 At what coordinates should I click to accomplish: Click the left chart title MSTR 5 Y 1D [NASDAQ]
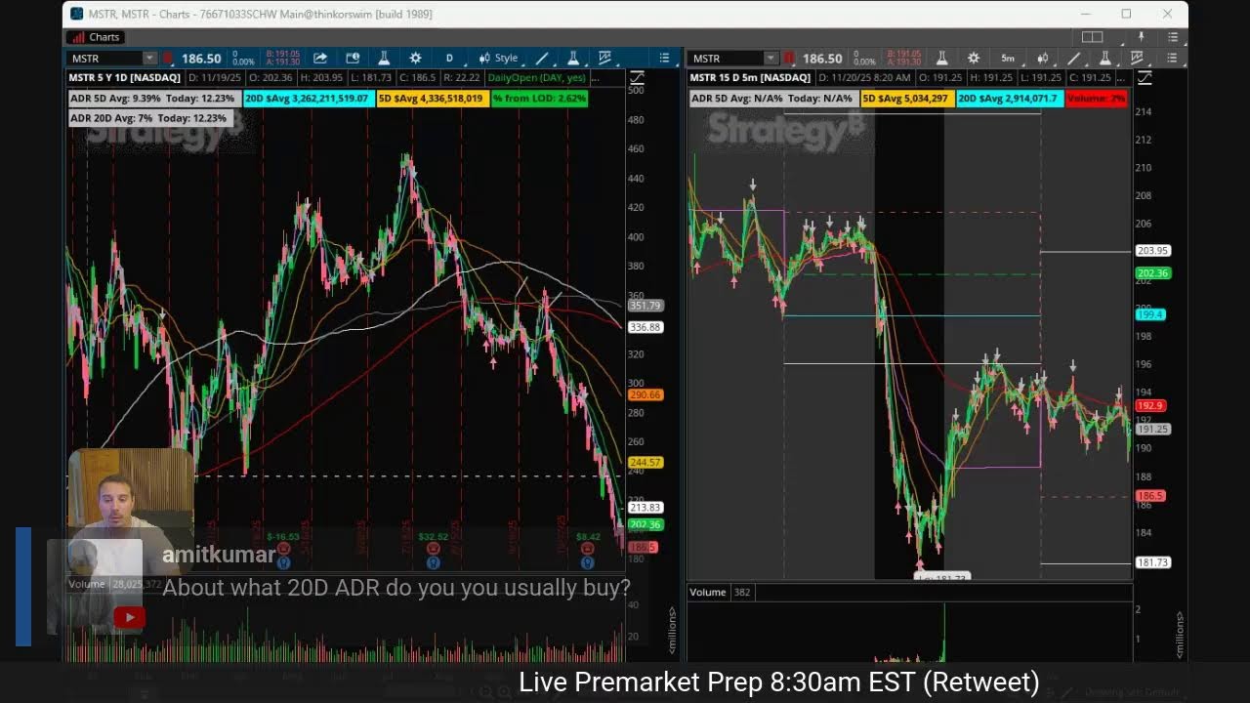pos(124,77)
